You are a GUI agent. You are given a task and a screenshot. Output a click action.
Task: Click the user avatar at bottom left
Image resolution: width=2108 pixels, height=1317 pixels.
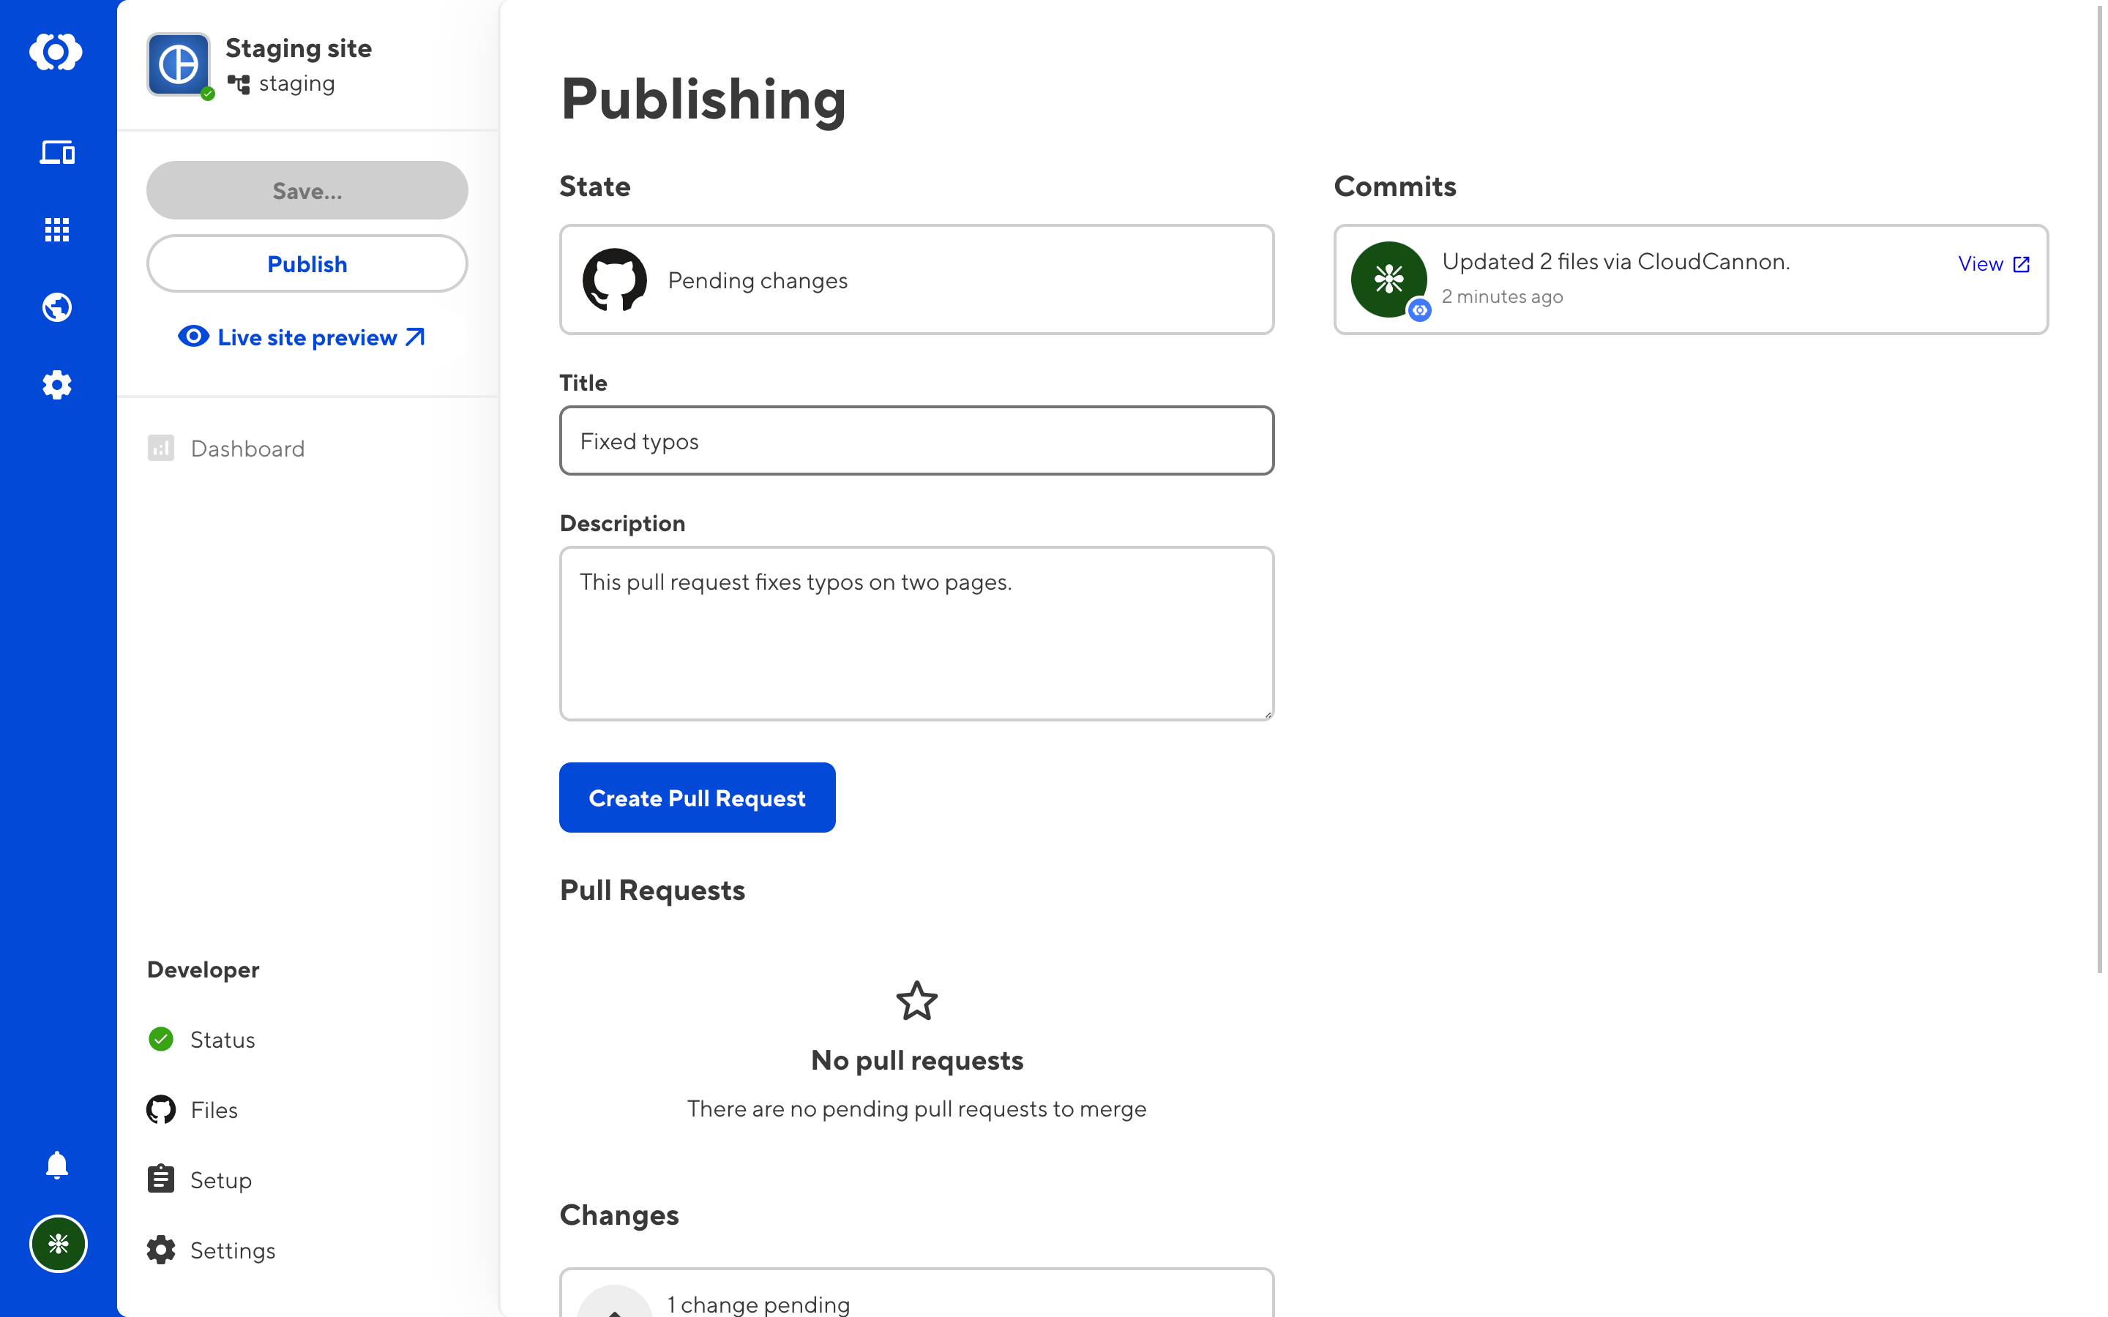(x=59, y=1243)
